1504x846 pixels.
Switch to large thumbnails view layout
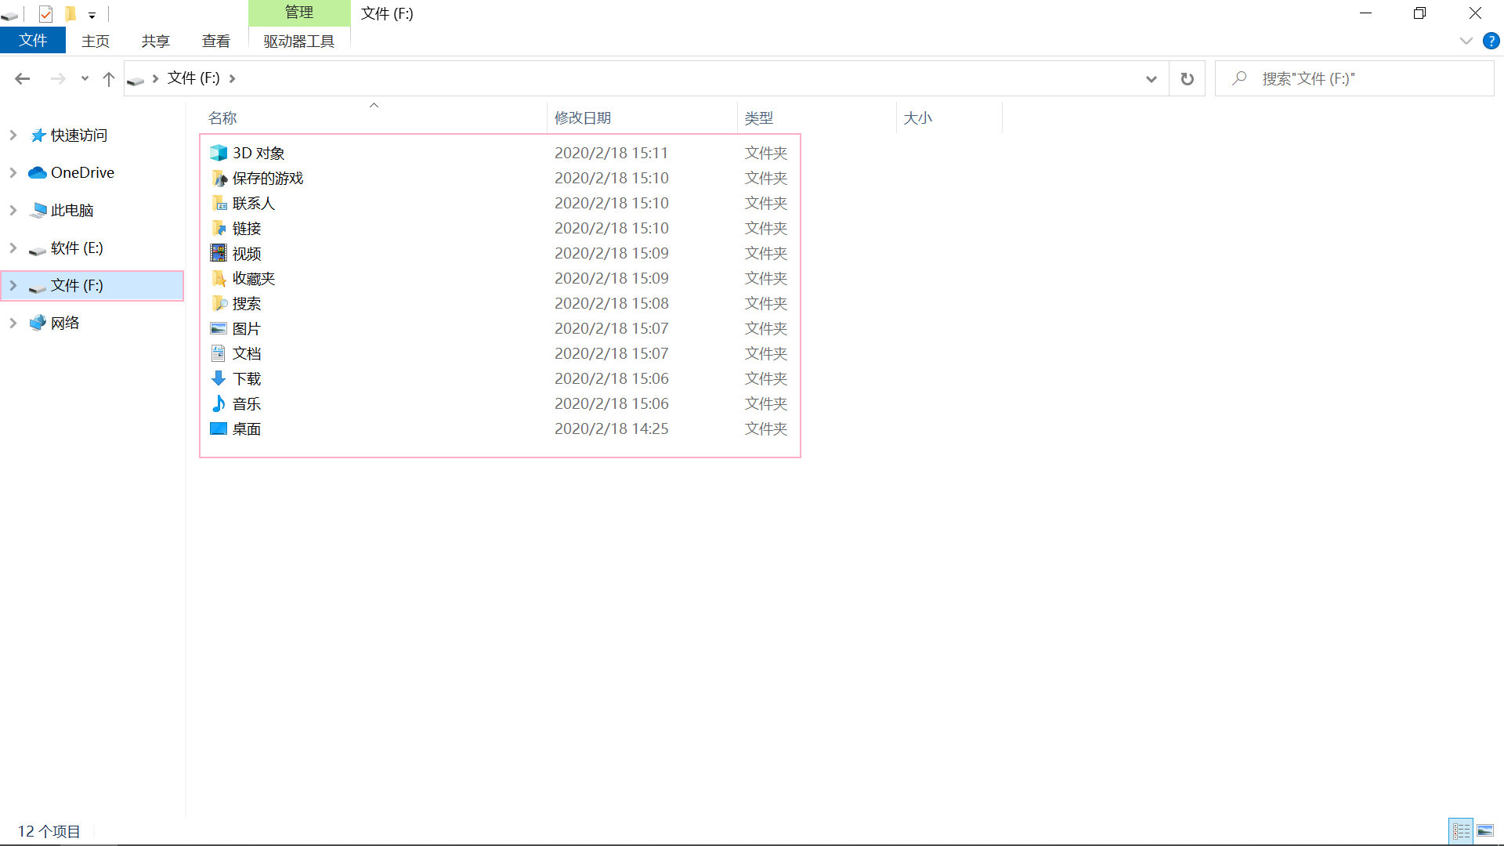[x=1485, y=831]
